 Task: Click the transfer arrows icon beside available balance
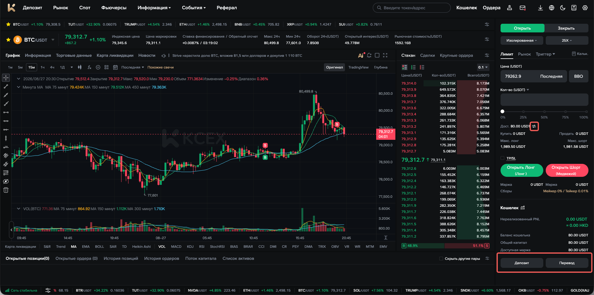[x=534, y=126]
